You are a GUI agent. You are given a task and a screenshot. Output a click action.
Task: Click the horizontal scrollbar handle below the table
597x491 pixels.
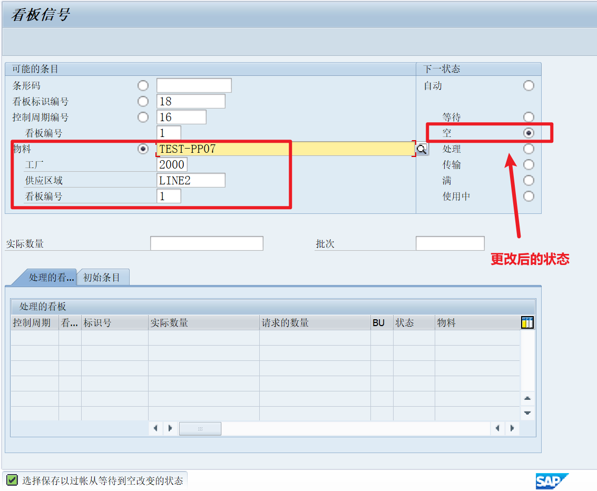click(x=200, y=428)
